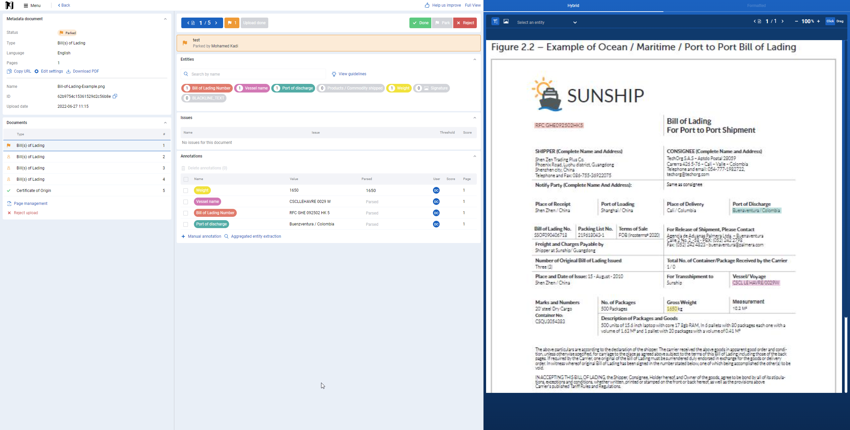Check the Bill of Lading Number annotation checkbox
This screenshot has height=430, width=850.
coord(186,213)
